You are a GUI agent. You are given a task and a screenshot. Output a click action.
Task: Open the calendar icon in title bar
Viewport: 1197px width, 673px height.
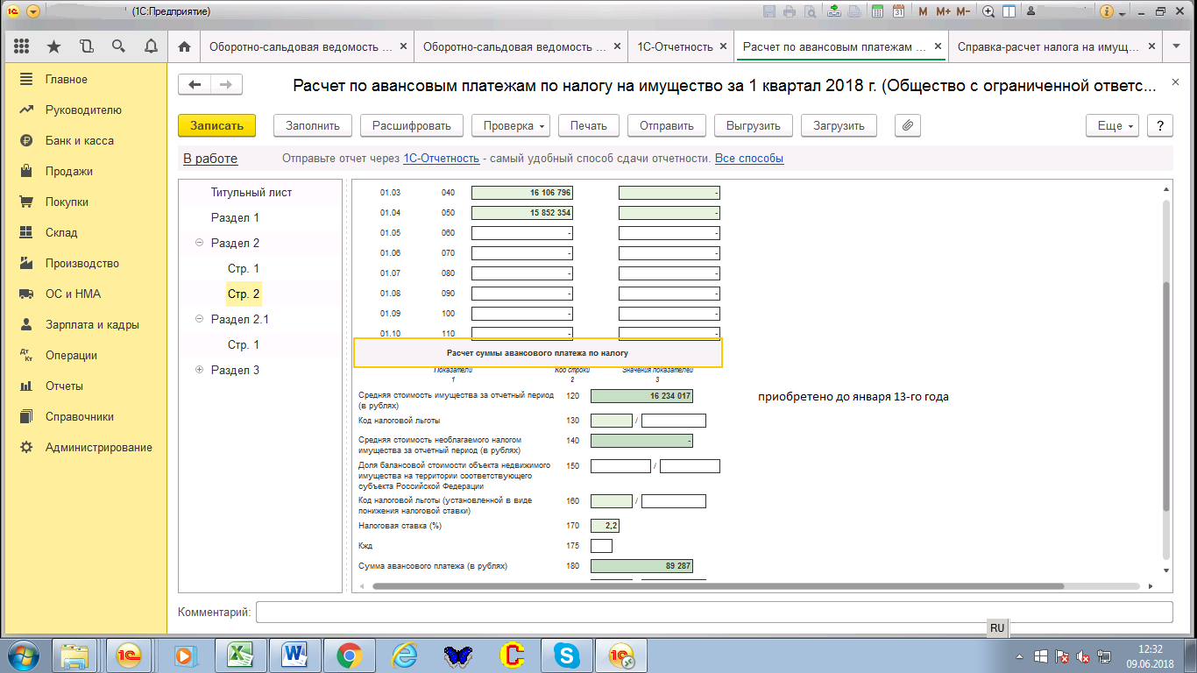[898, 12]
